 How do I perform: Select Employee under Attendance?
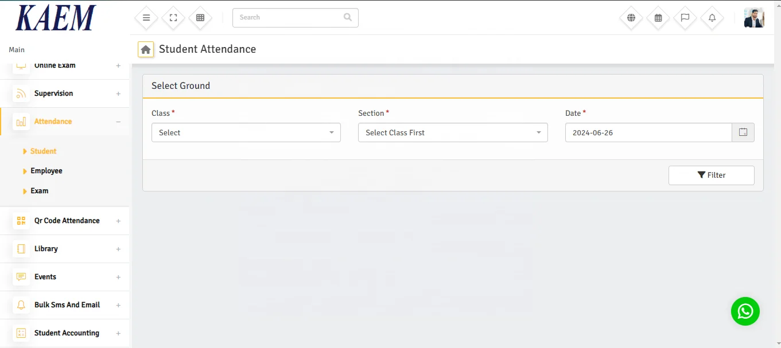[46, 171]
